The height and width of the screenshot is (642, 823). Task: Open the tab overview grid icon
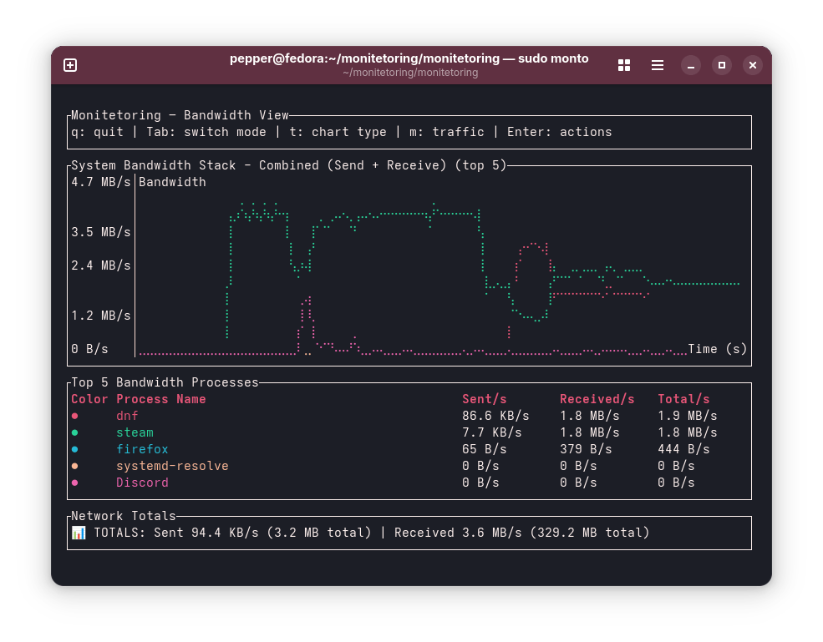click(x=624, y=65)
